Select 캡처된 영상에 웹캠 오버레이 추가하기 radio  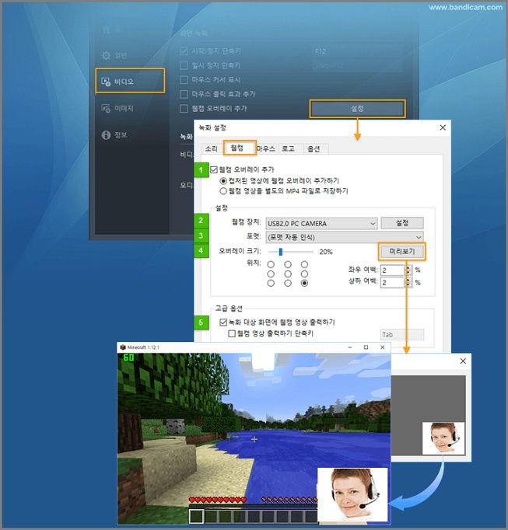pyautogui.click(x=223, y=181)
